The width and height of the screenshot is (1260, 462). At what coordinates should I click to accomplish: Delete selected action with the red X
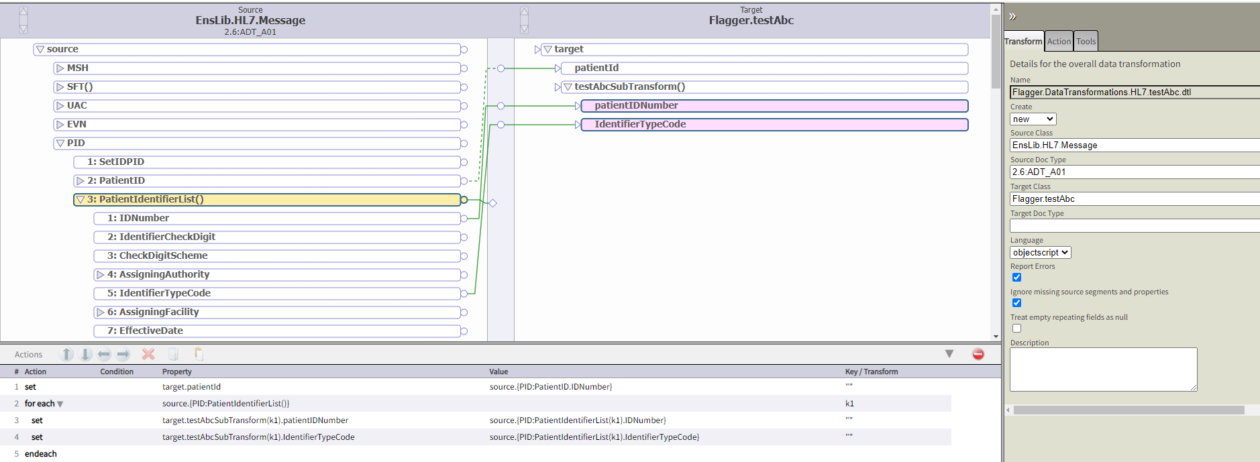148,354
